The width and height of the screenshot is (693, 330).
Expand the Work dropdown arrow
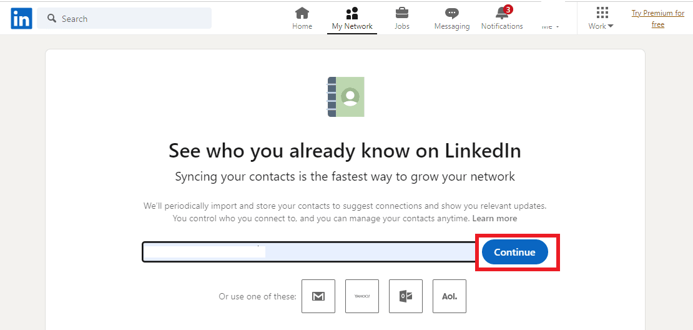[x=611, y=26]
